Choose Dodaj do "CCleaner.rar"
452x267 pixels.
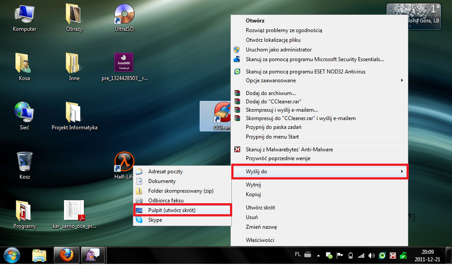click(320, 102)
